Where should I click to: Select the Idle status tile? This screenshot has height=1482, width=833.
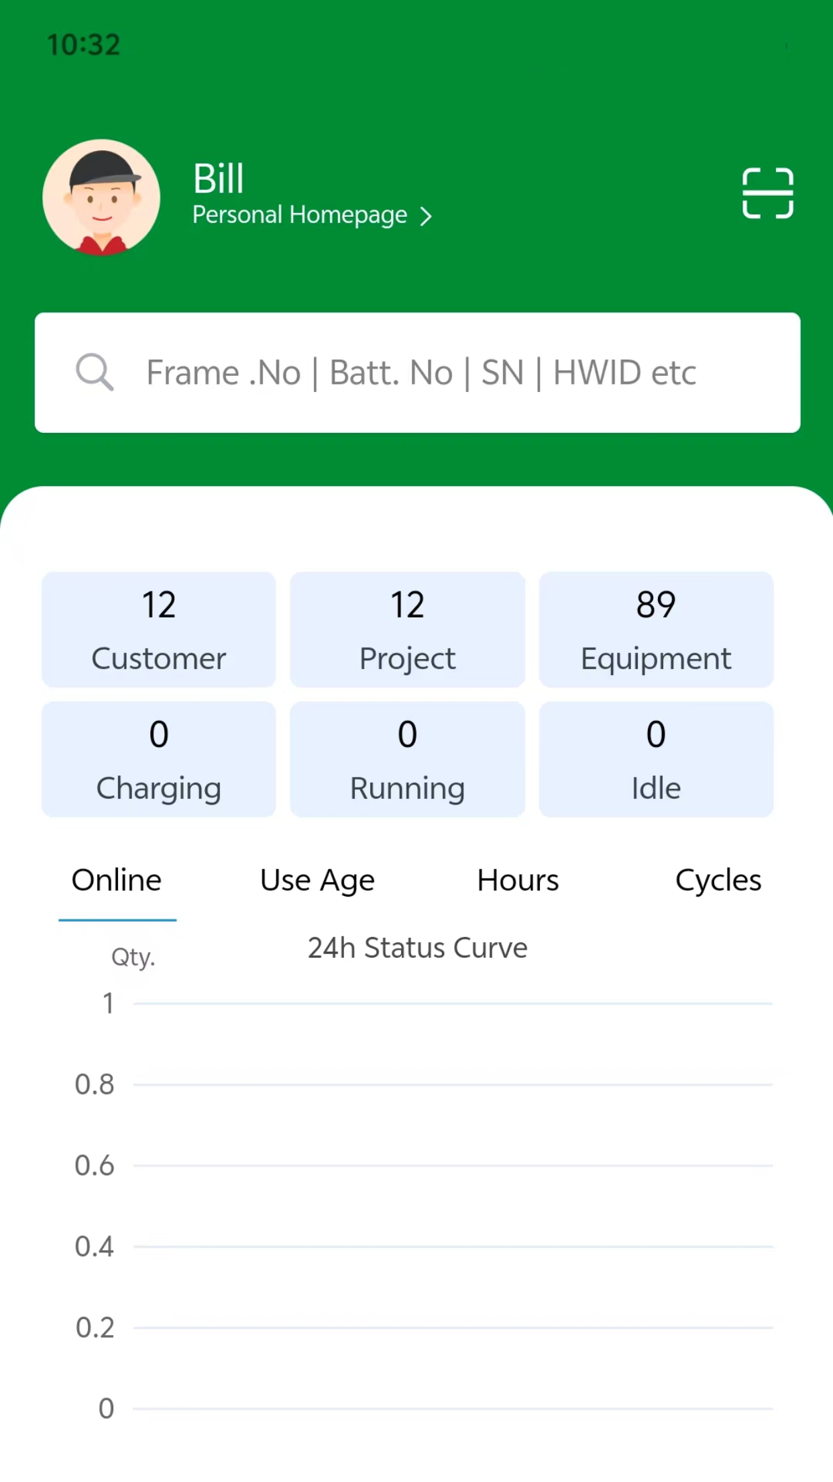tap(656, 759)
